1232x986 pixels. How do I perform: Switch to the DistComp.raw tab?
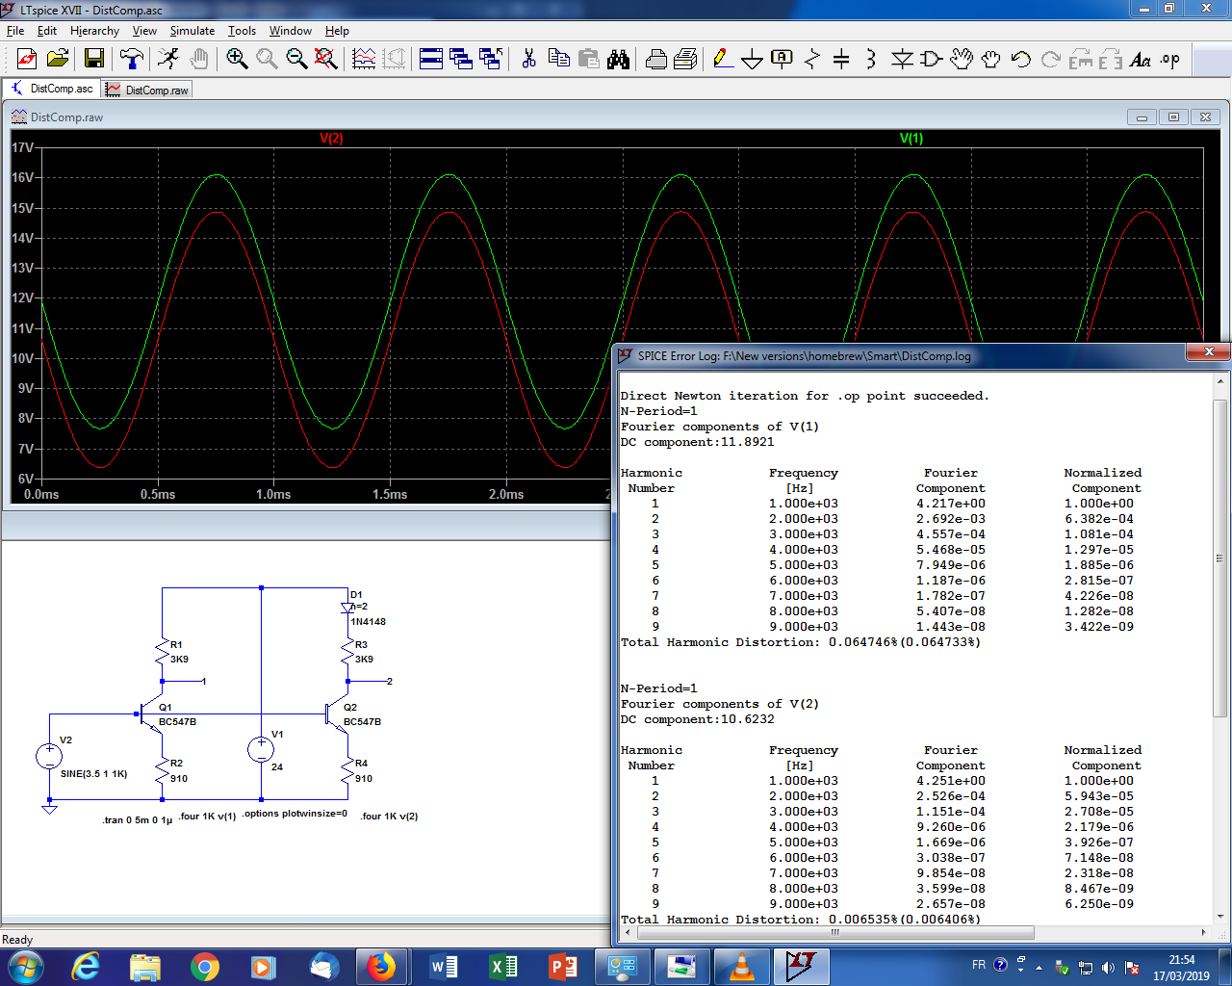[147, 90]
